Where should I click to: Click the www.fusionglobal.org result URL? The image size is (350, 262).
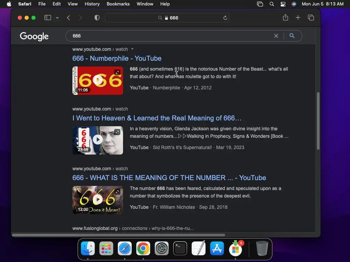coord(133,228)
